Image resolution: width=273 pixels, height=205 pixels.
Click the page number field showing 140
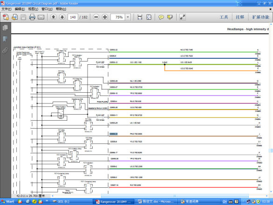click(73, 17)
